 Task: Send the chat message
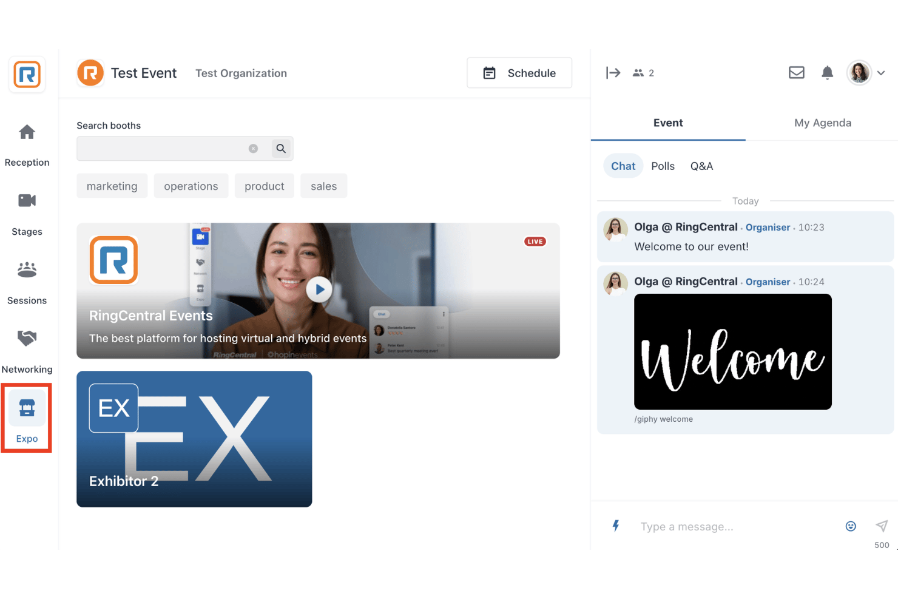pyautogui.click(x=882, y=526)
